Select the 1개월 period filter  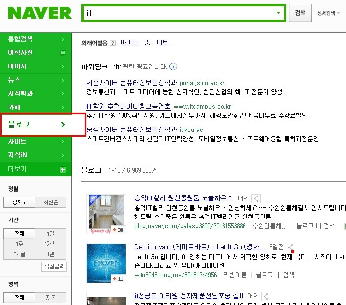click(x=51, y=244)
